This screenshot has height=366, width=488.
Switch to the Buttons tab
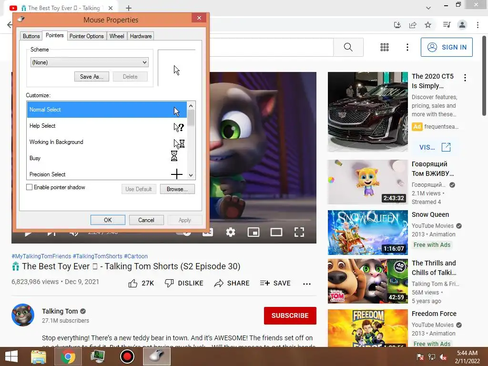click(x=31, y=36)
